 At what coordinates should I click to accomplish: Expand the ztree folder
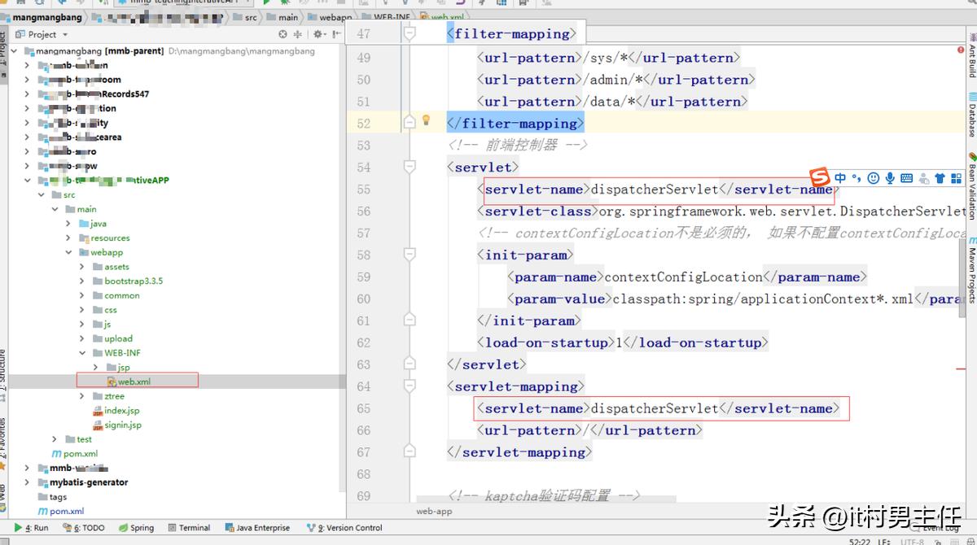pos(81,396)
